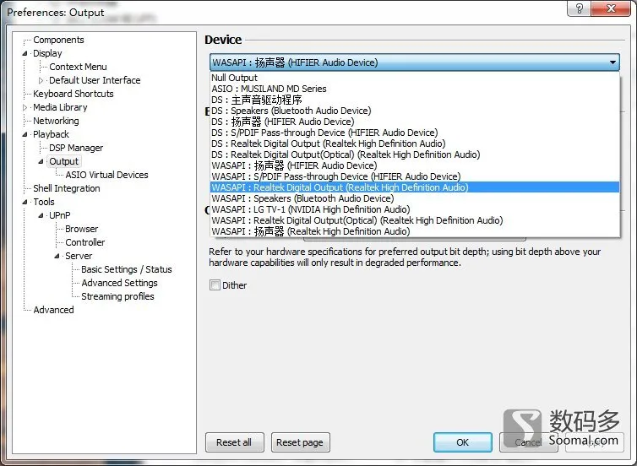Select DS : Speakers (Bluetooth Audio Device)
The image size is (637, 466).
click(x=415, y=111)
